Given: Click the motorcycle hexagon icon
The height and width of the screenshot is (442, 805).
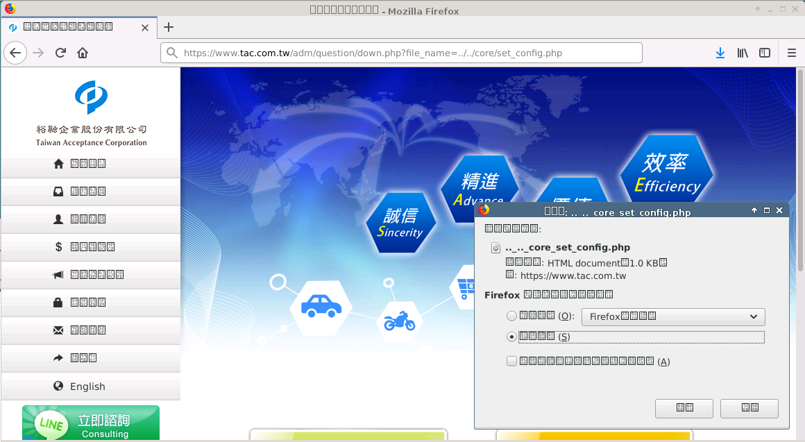Looking at the screenshot, I should coord(400,321).
